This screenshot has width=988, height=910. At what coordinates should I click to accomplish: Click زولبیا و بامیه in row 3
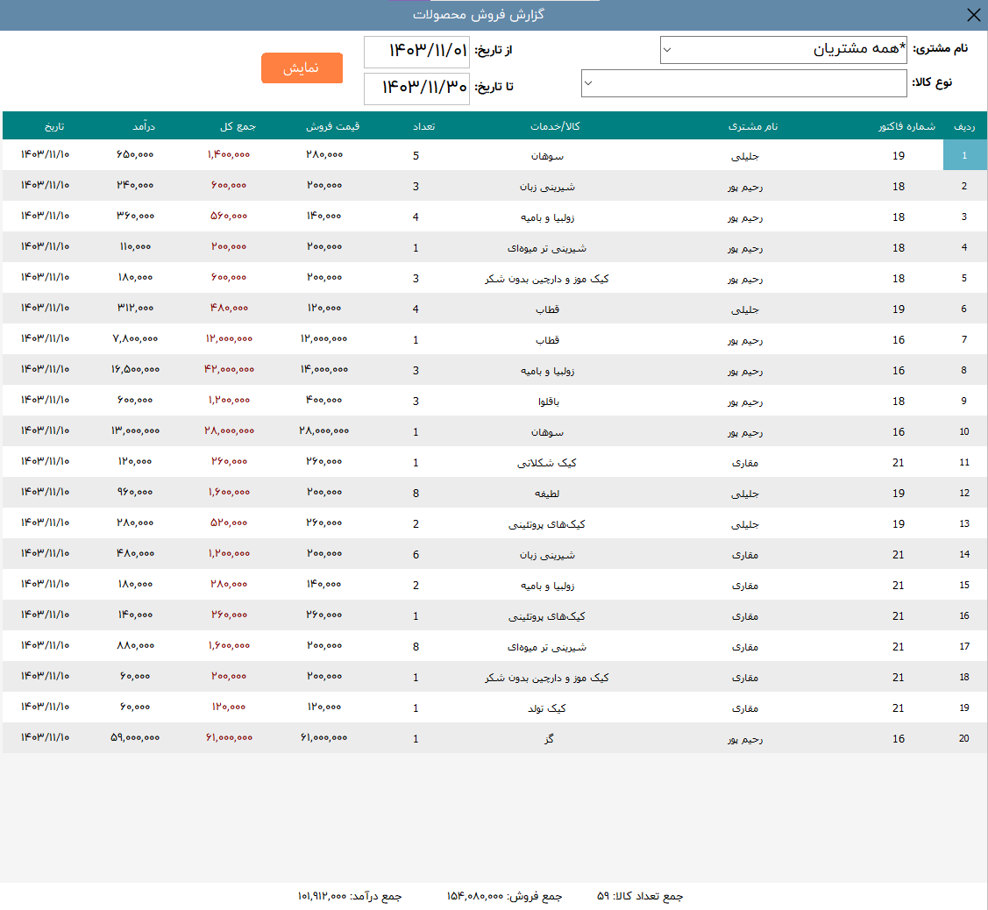(547, 217)
